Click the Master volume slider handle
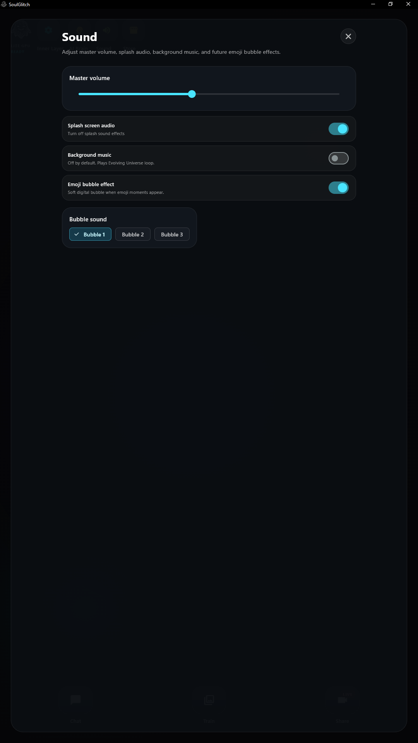 click(192, 94)
